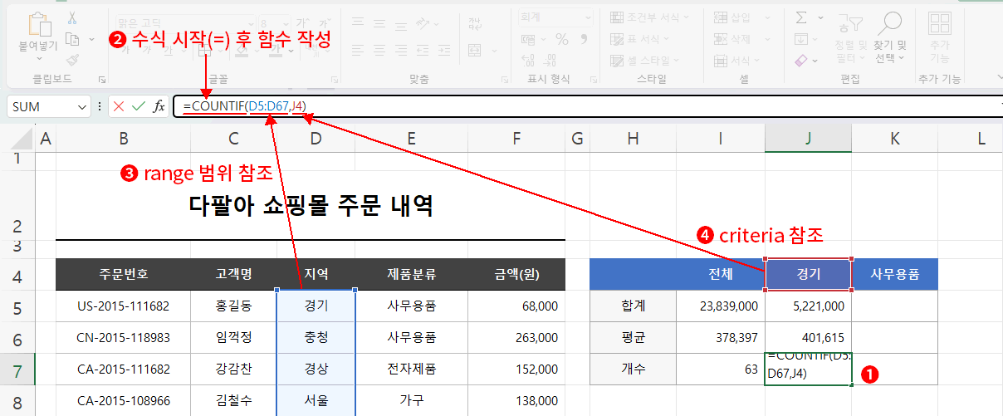Click the AutoSum sigma icon
The width and height of the screenshot is (1003, 416).
coord(801,17)
